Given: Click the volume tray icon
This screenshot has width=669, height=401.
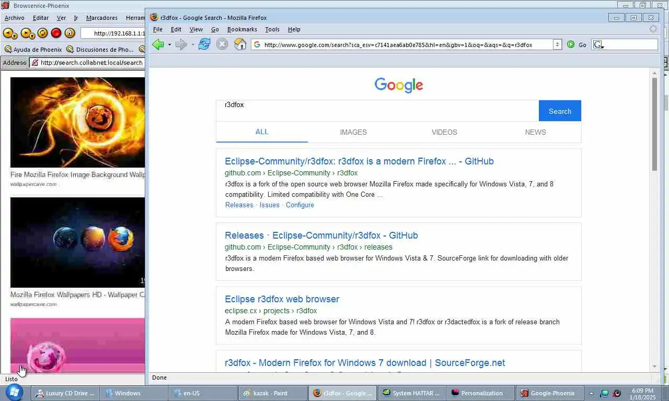Looking at the screenshot, I should tap(617, 393).
